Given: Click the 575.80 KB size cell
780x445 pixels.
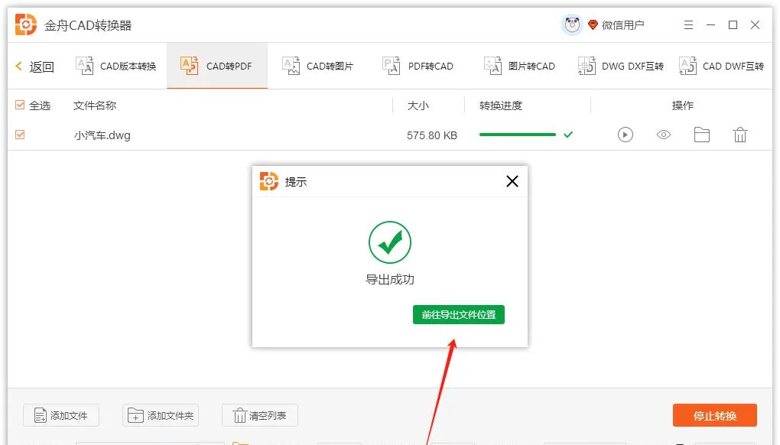Looking at the screenshot, I should click(432, 135).
